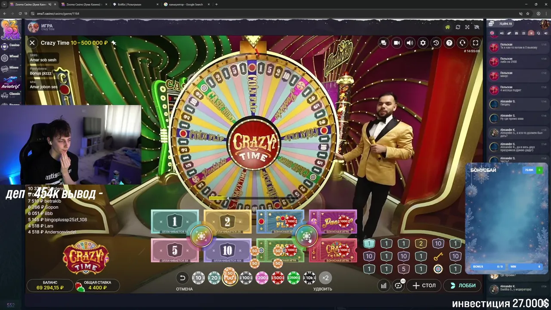The height and width of the screenshot is (310, 551).
Task: Open help question mark icon
Action: coord(449,43)
